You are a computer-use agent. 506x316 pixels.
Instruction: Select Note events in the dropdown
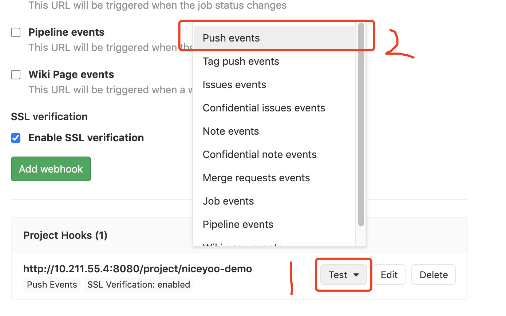(x=274, y=131)
